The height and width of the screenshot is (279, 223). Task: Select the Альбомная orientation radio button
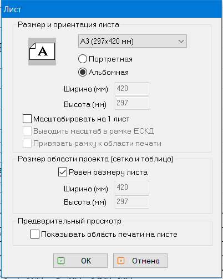point(83,72)
